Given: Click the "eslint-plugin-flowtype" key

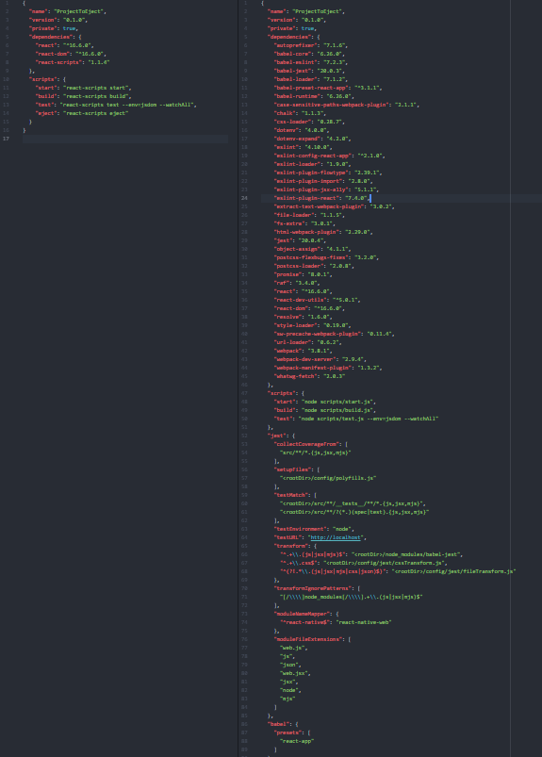Looking at the screenshot, I should point(311,173).
